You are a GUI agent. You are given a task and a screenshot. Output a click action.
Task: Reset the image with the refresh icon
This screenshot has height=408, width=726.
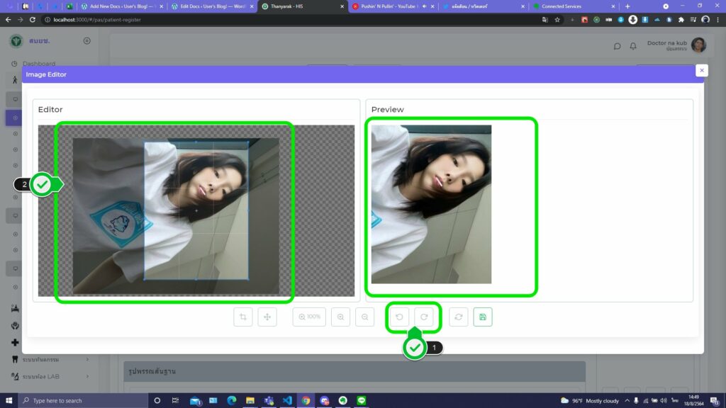pyautogui.click(x=459, y=317)
